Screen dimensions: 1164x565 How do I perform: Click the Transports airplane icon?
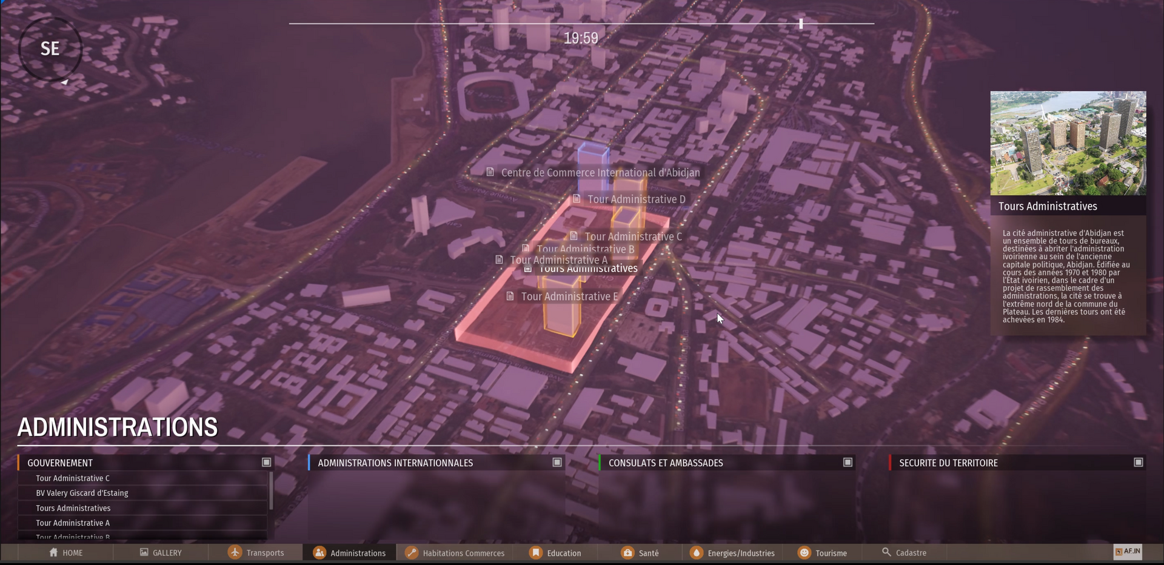pyautogui.click(x=235, y=552)
